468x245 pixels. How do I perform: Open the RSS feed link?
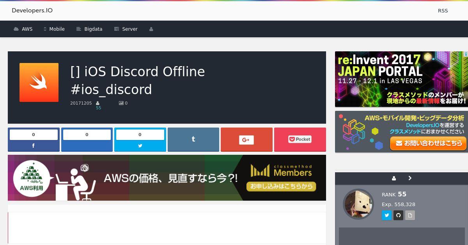pyautogui.click(x=443, y=11)
